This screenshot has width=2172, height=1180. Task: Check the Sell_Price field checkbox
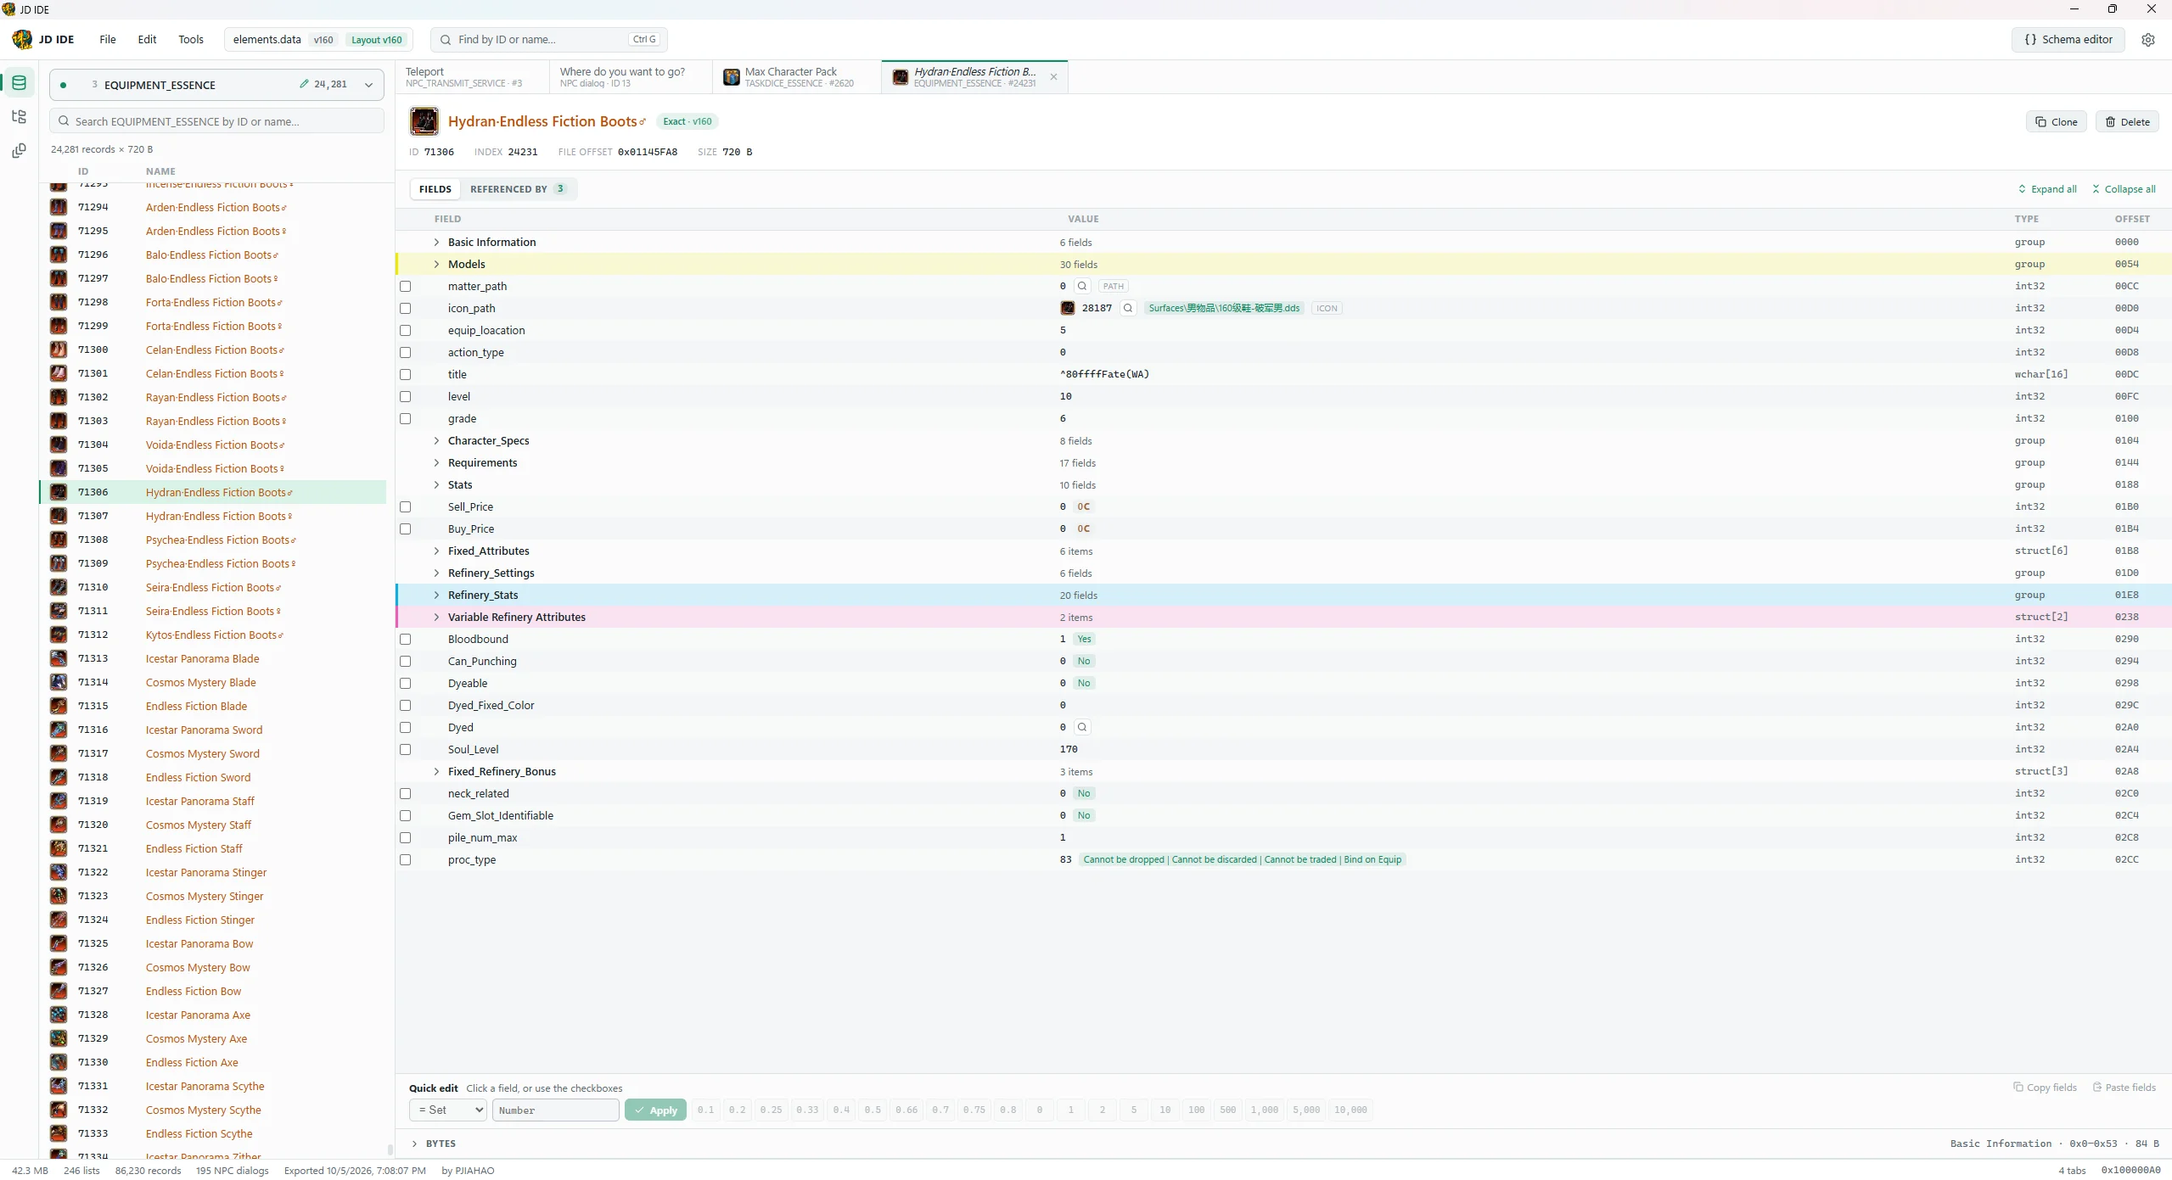tap(406, 507)
